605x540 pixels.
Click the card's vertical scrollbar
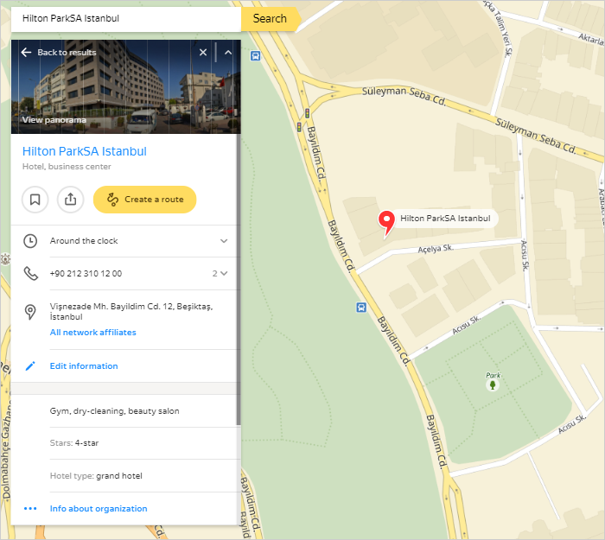pos(239,279)
